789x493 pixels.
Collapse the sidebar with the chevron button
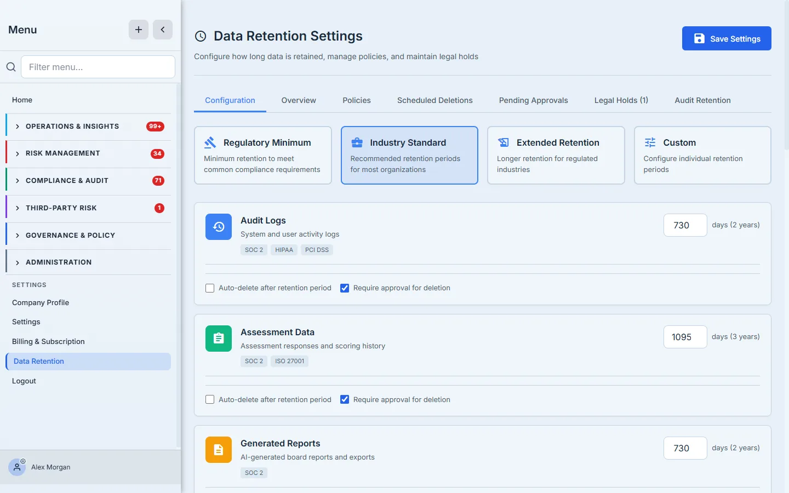point(163,30)
